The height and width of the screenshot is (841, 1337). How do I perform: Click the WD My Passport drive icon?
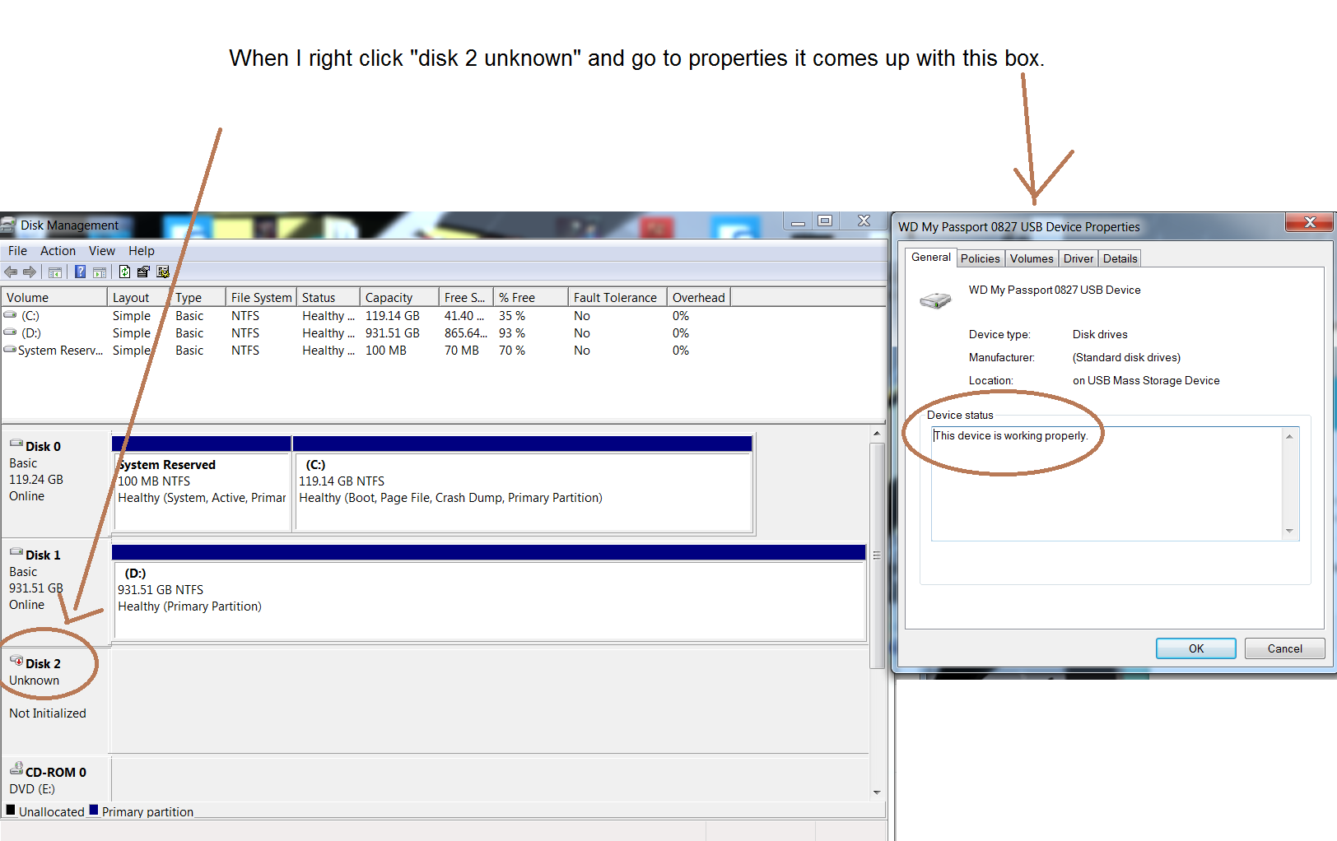point(935,301)
